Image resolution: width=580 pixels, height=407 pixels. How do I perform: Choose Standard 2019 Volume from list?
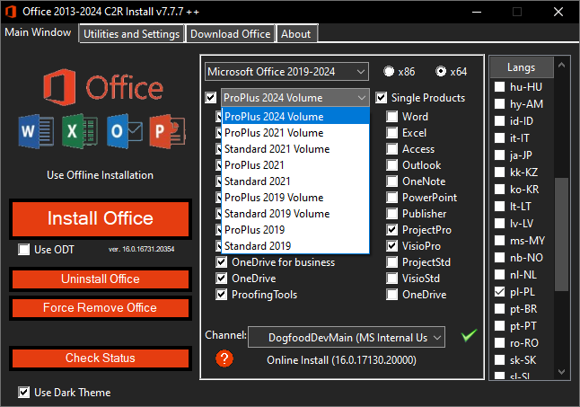click(x=295, y=214)
